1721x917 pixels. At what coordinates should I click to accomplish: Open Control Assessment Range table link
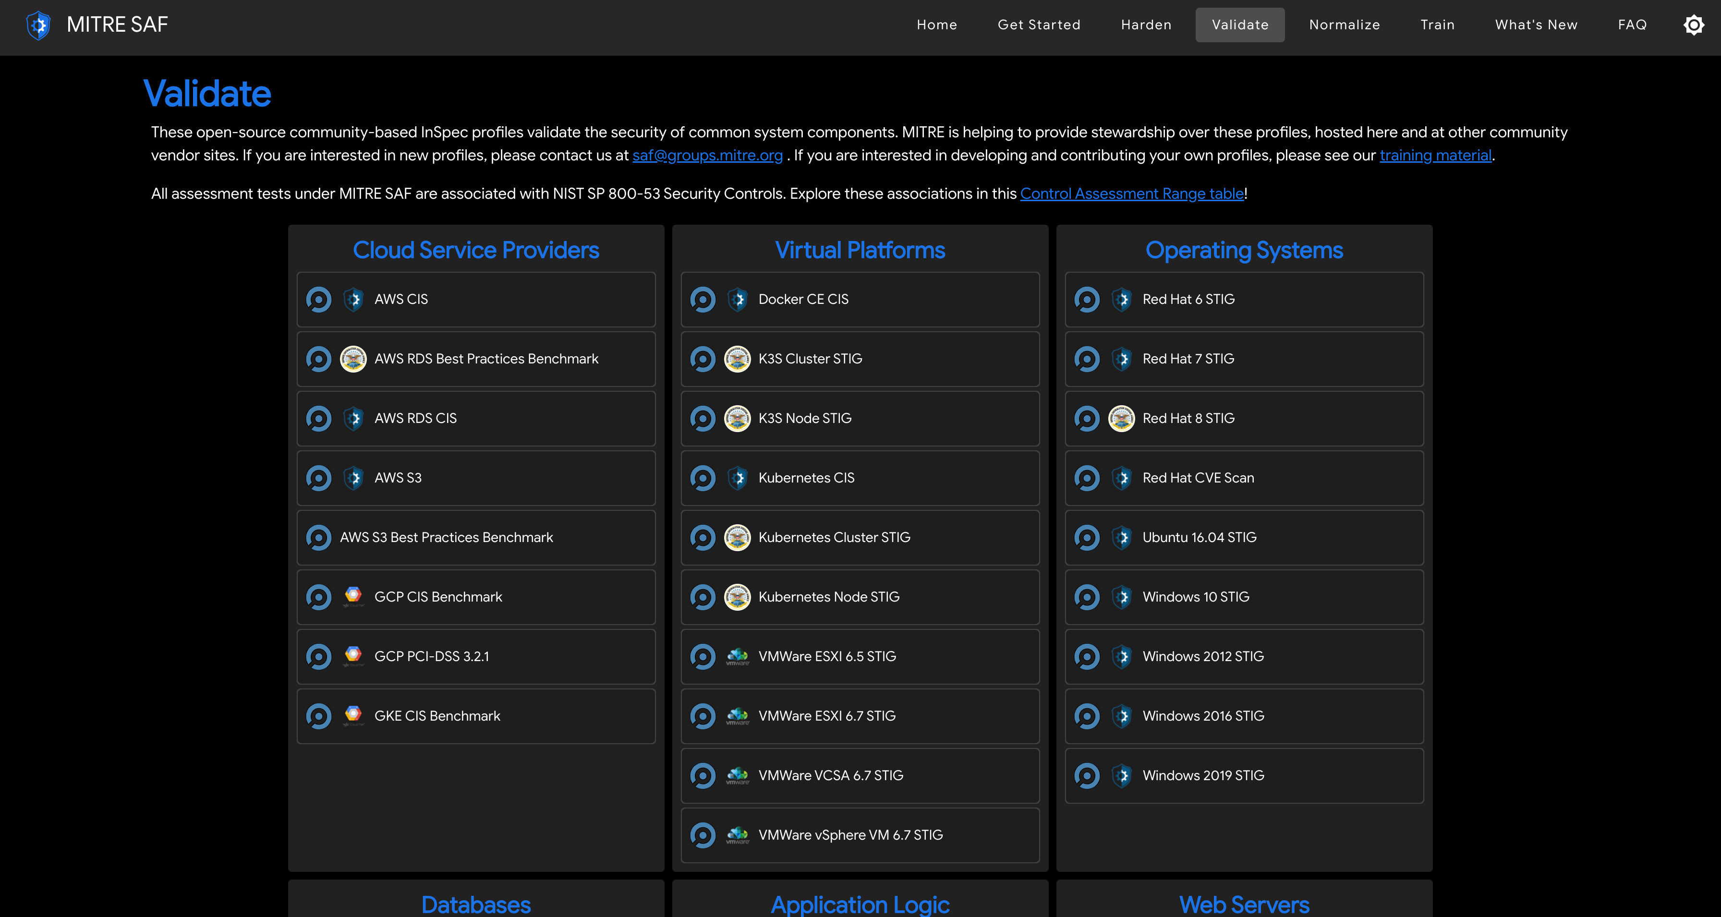point(1132,193)
